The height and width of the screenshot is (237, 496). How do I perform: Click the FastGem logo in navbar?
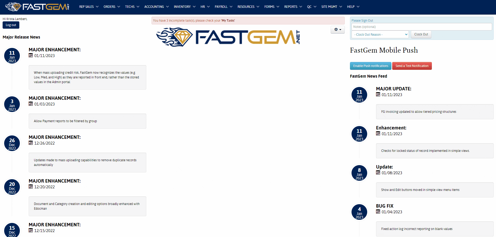37,7
